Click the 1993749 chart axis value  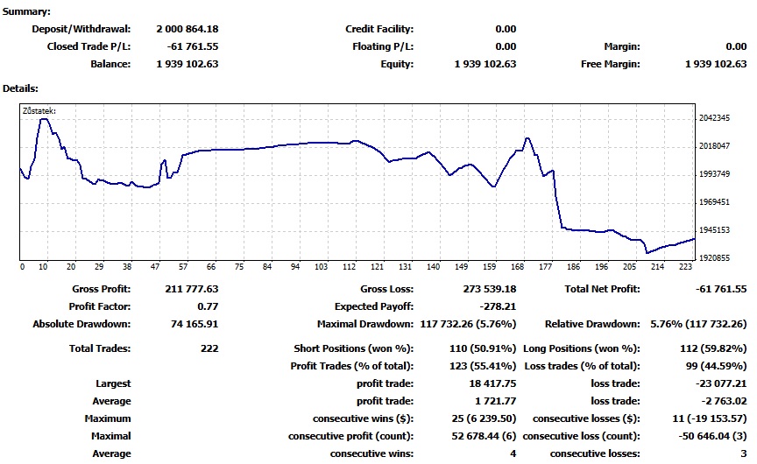[715, 174]
